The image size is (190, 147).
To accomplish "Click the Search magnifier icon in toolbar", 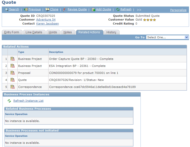I will pyautogui.click(x=7, y=10).
